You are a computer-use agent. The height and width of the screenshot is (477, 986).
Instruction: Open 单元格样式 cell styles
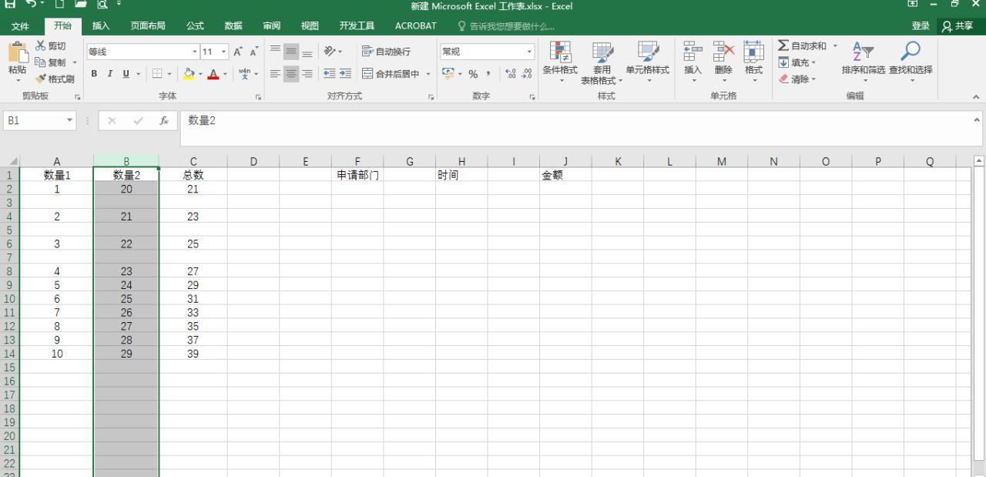coord(647,62)
